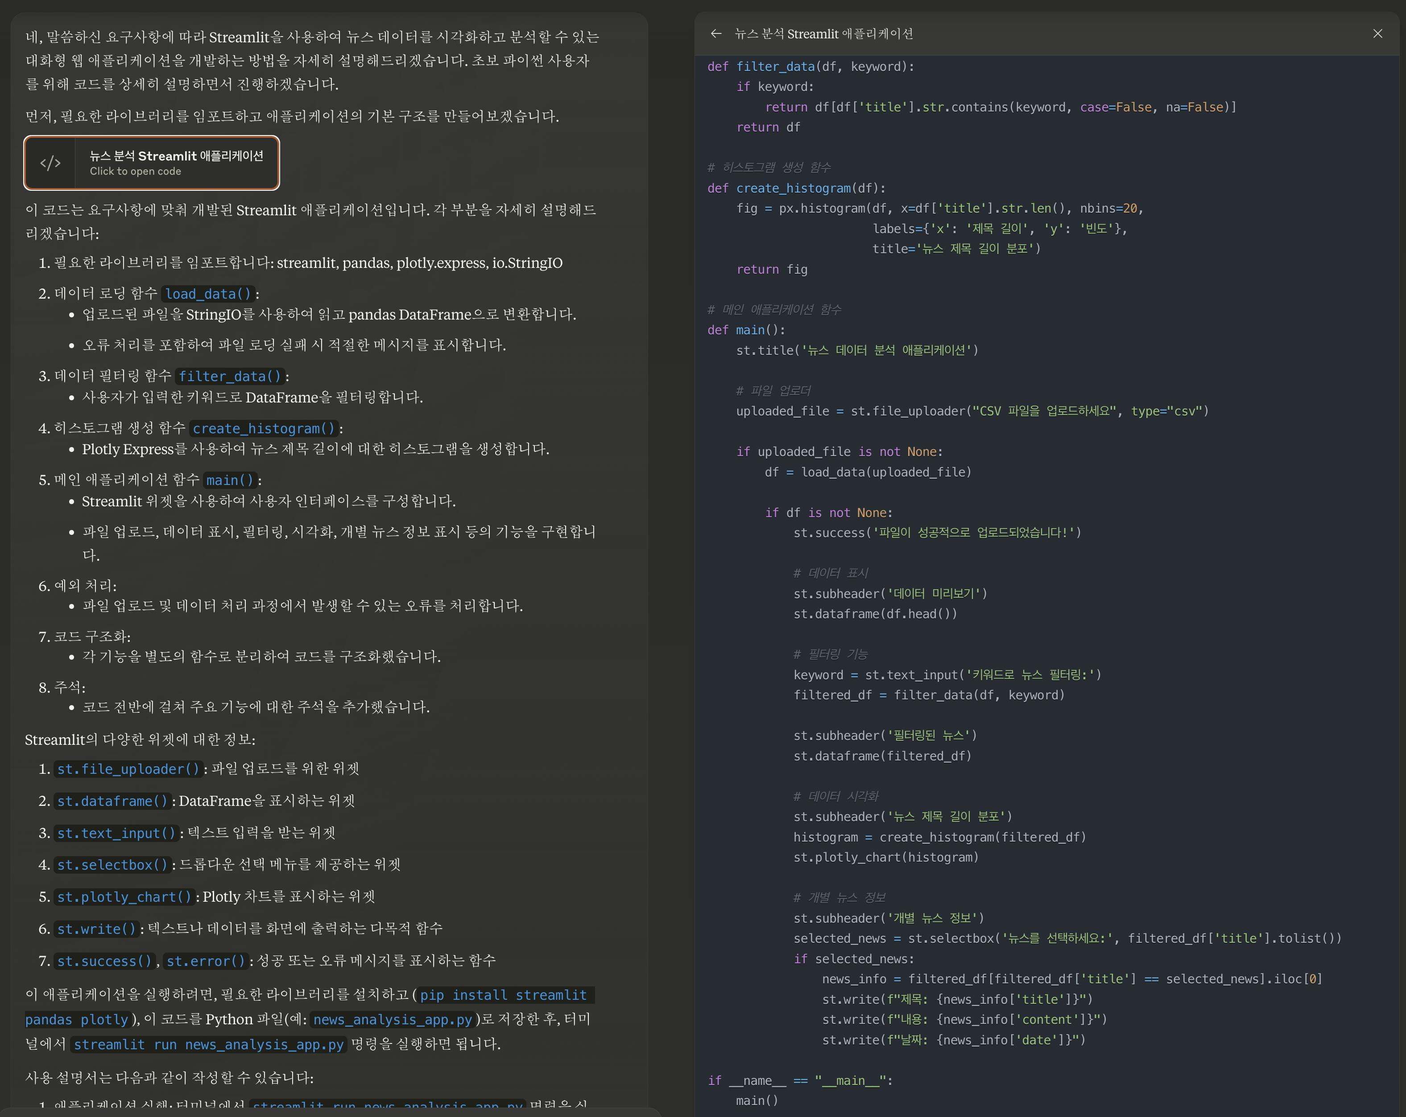The image size is (1406, 1117).
Task: Click the create_histogram() inline code
Action: pos(264,428)
